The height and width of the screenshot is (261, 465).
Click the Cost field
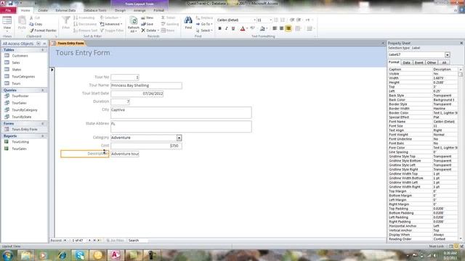pyautogui.click(x=146, y=146)
